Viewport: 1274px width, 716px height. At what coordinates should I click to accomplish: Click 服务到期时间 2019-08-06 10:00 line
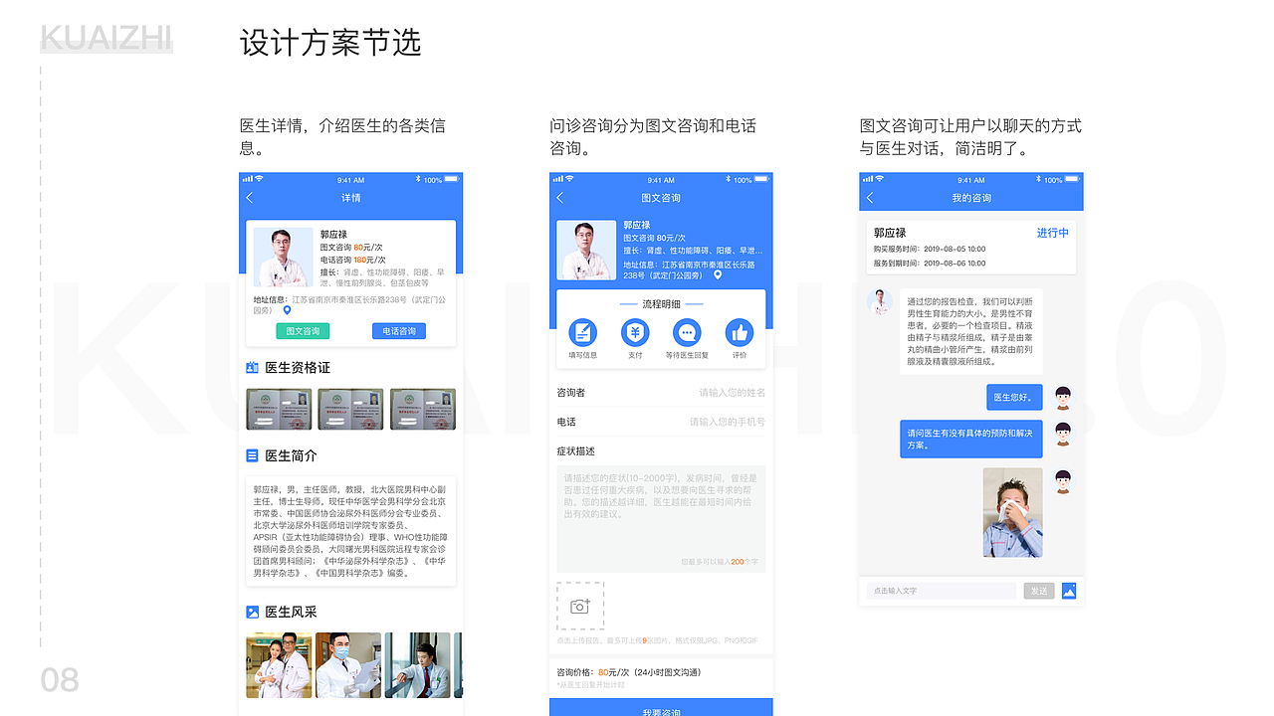(930, 264)
